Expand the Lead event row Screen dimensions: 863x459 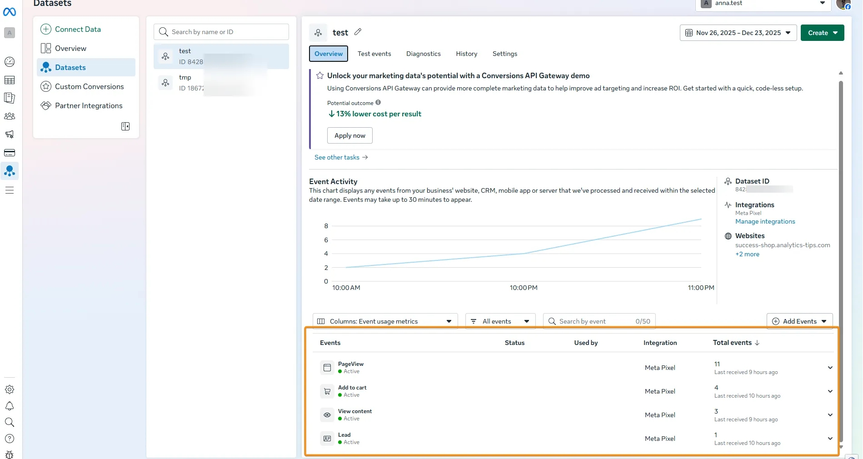click(830, 439)
